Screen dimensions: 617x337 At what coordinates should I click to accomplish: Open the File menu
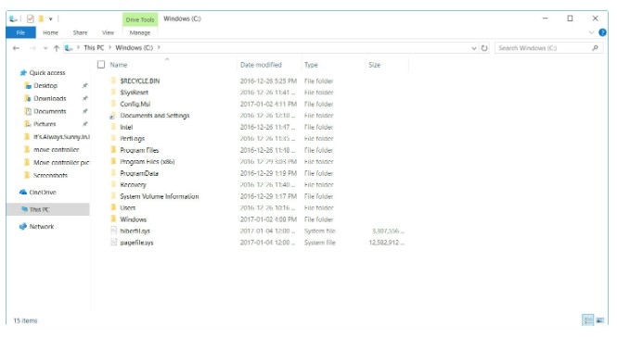tap(20, 32)
